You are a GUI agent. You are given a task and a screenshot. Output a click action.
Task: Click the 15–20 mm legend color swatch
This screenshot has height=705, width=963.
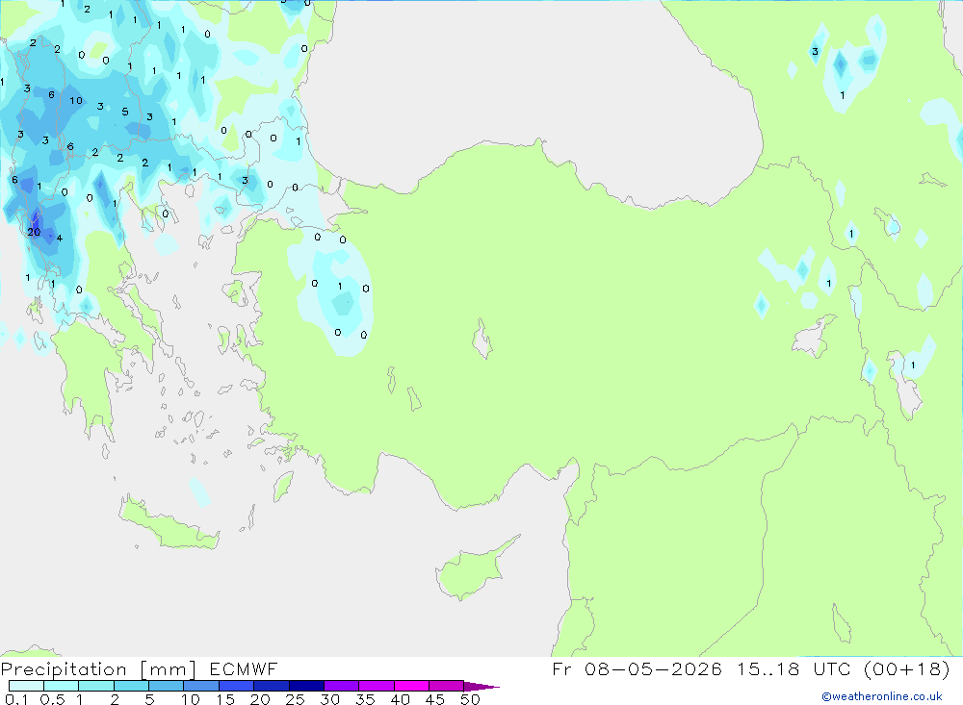click(x=237, y=686)
